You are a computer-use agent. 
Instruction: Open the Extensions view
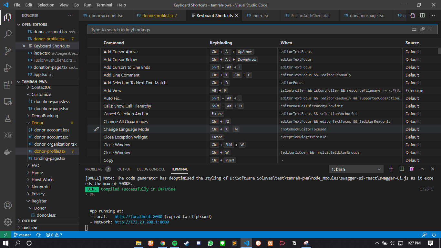point(8,85)
